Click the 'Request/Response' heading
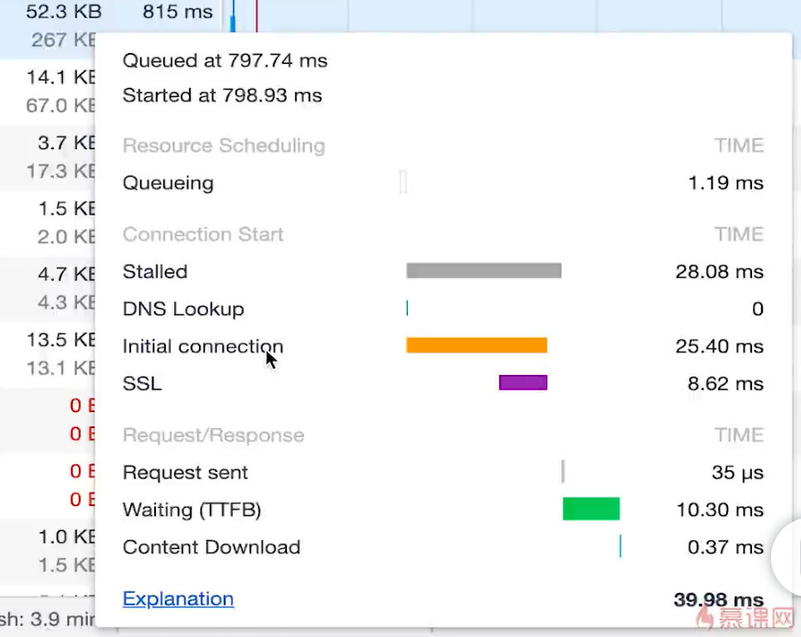This screenshot has height=637, width=801. (213, 435)
